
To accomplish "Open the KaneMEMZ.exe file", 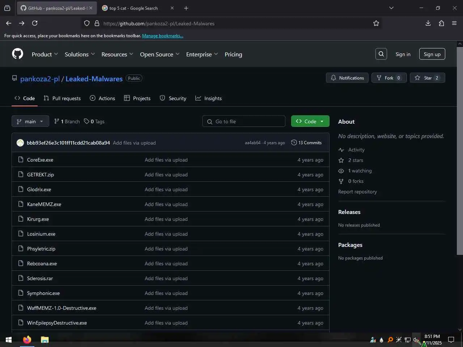I will click(44, 204).
